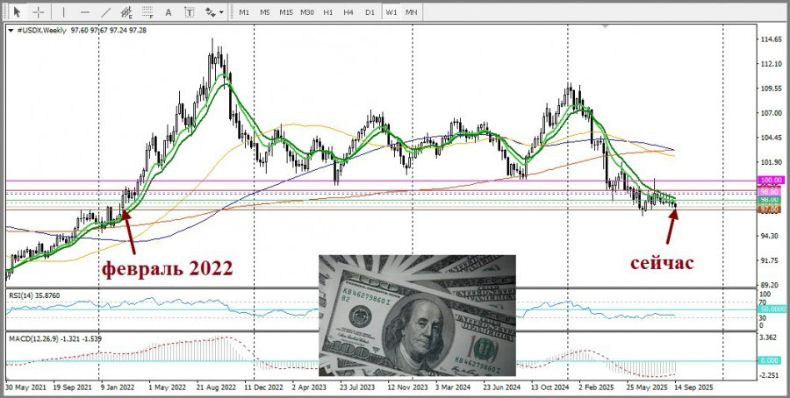Screen dimensions: 790x398
Task: Select the vertical line drawing tool
Action: point(63,12)
